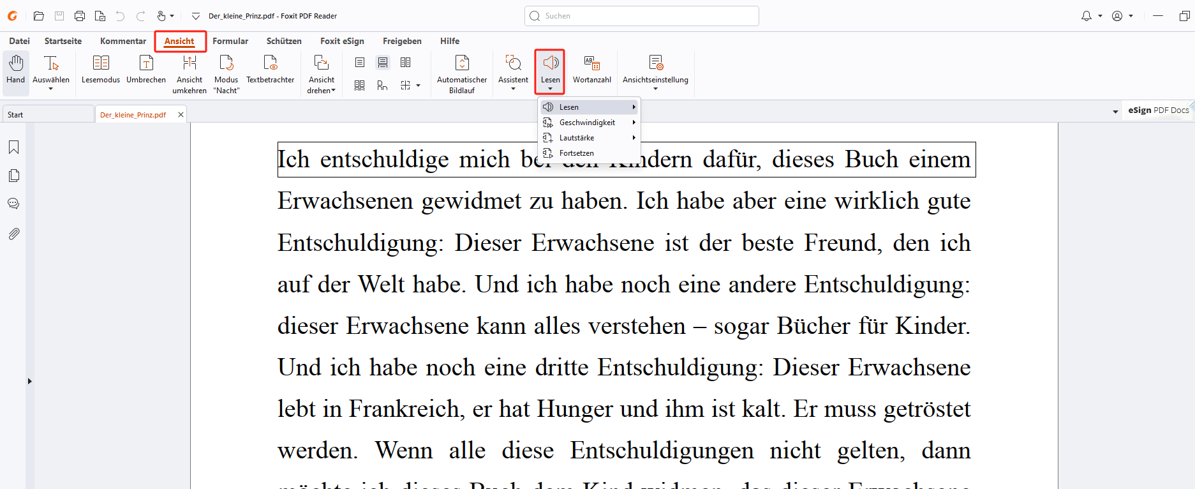The height and width of the screenshot is (489, 1195).
Task: Click the Foxit logo icon
Action: [x=12, y=16]
